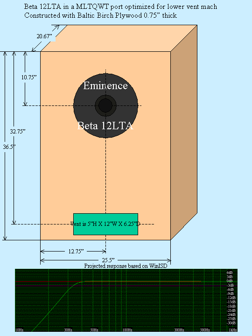The image size is (252, 336).
Task: Click the top face of the cabinet
Action: tap(119, 38)
